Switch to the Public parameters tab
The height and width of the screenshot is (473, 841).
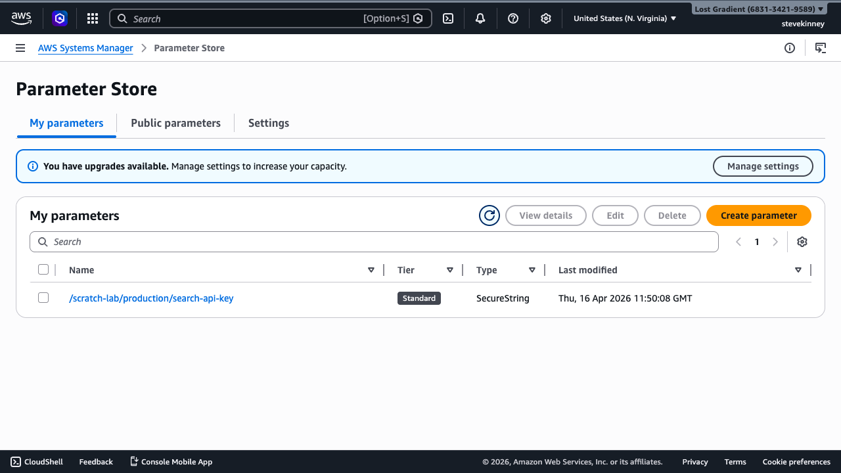click(x=175, y=123)
